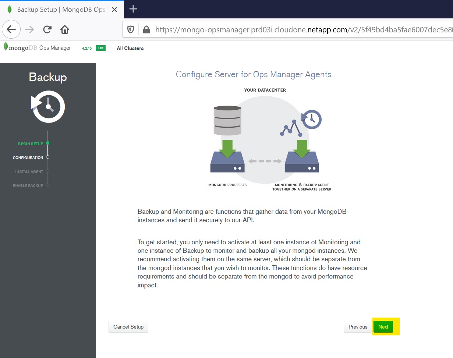Click the Begin Setup step
453x358 pixels.
(x=31, y=143)
